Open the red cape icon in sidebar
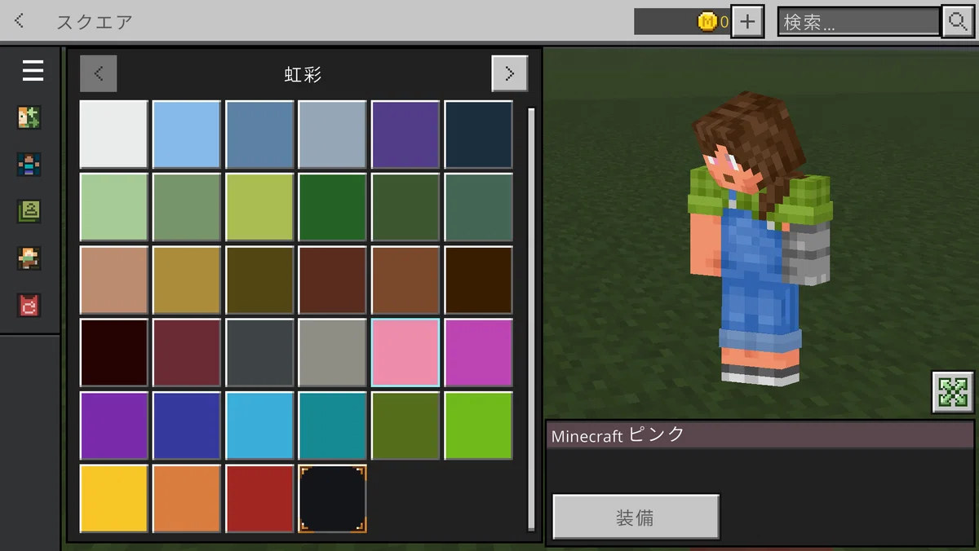The width and height of the screenshot is (979, 551). 29,306
